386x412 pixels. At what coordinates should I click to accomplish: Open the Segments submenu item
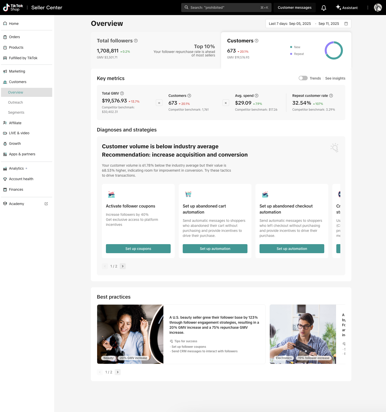16,112
